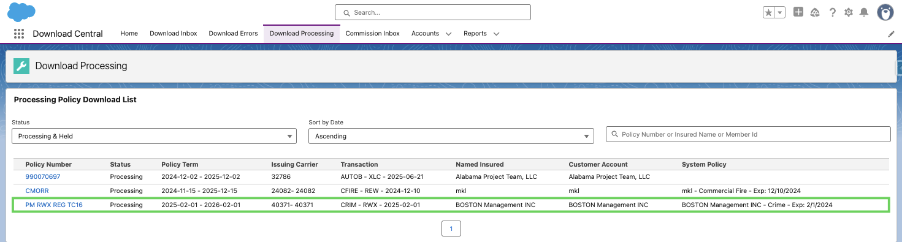Open the PM RWX REG TC16 policy link
Screen dimensions: 902x242
coord(54,205)
